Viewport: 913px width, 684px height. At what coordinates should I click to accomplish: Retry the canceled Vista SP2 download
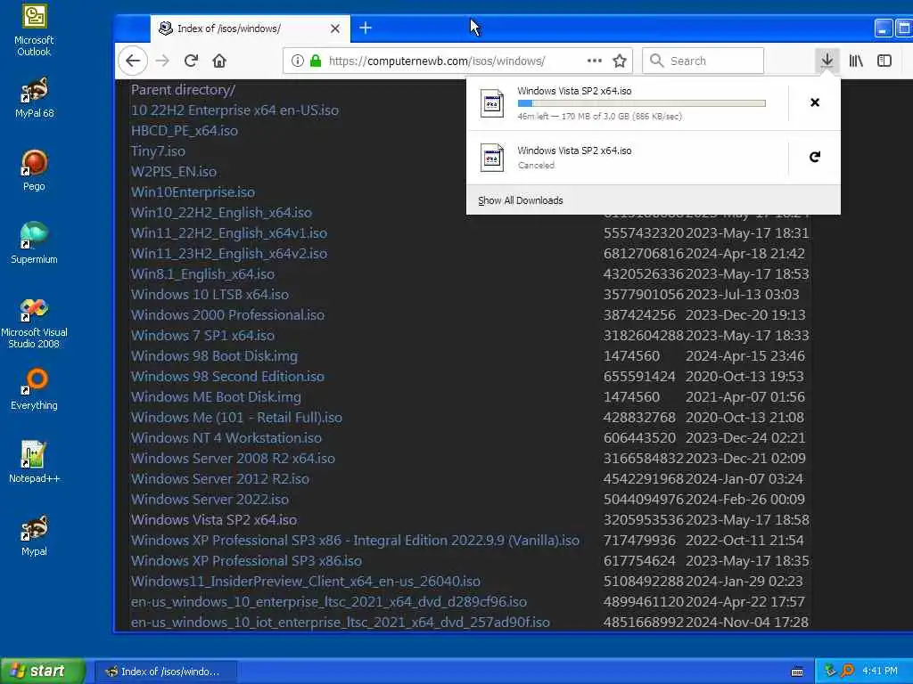click(815, 157)
